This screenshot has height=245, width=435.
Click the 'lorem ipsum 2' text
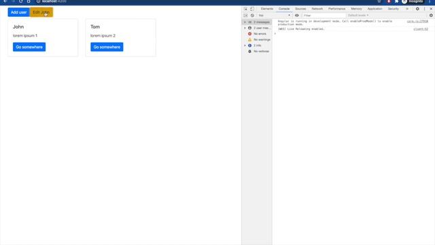coord(103,35)
